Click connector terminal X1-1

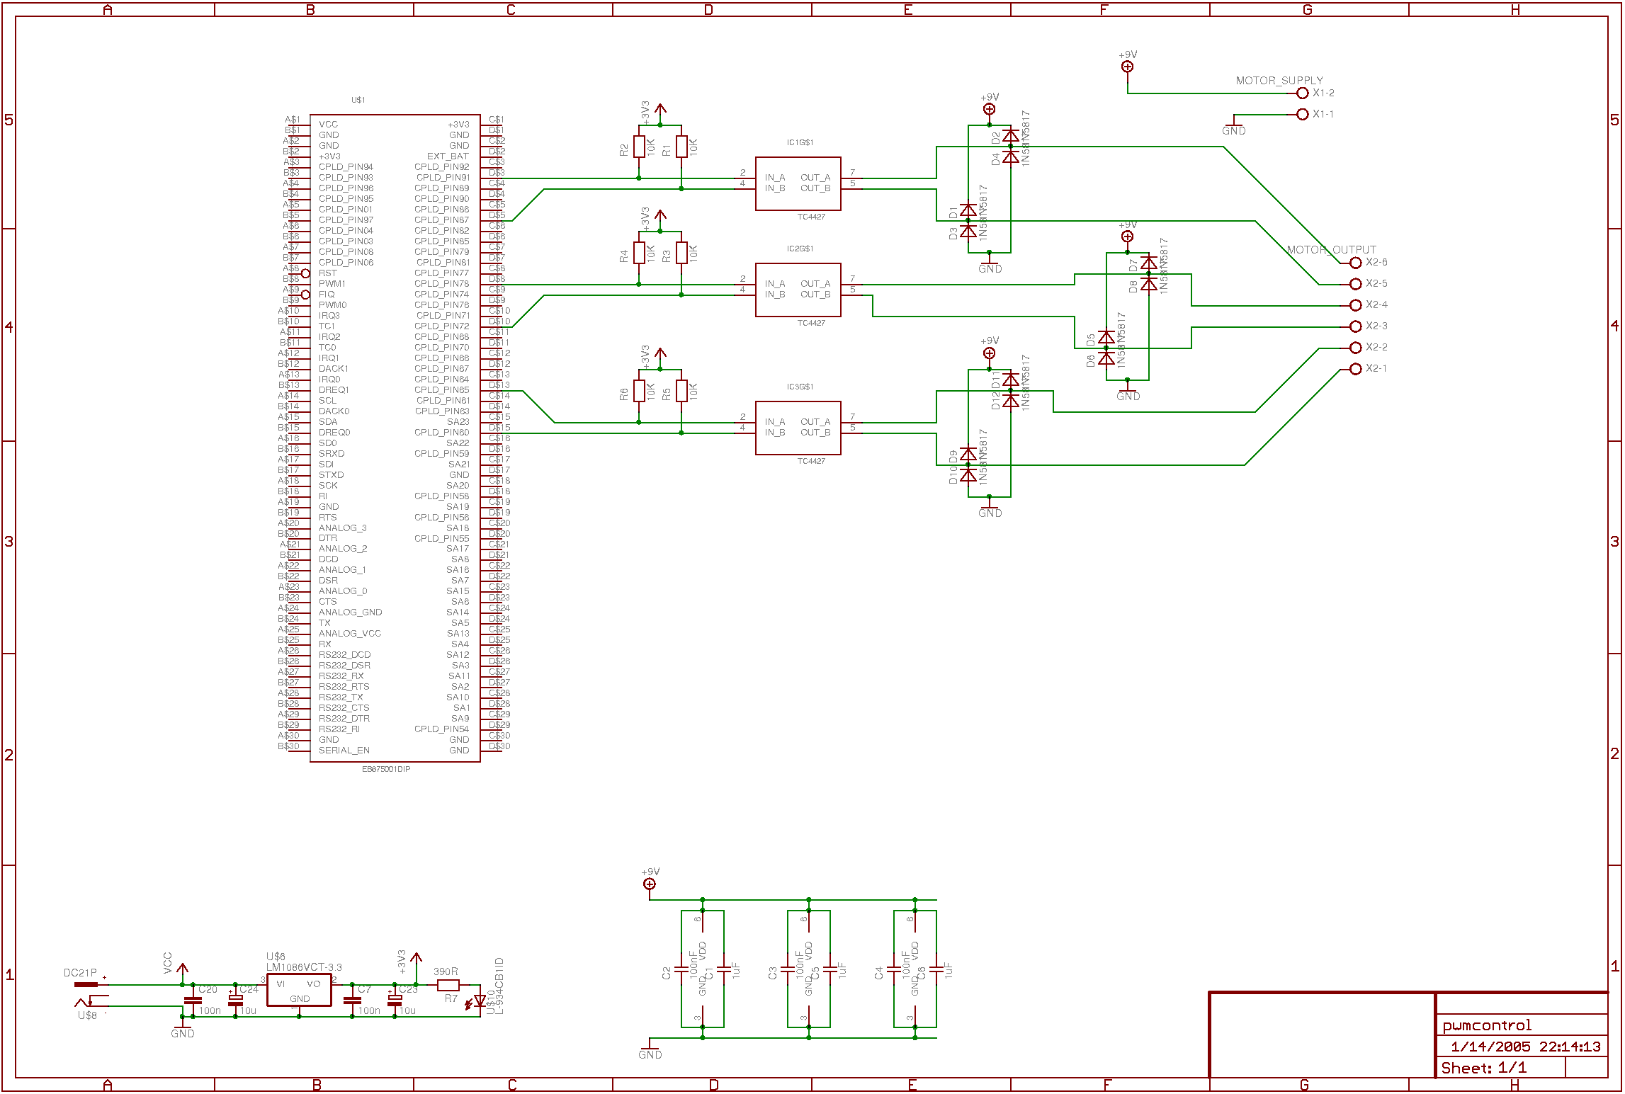click(x=1302, y=115)
